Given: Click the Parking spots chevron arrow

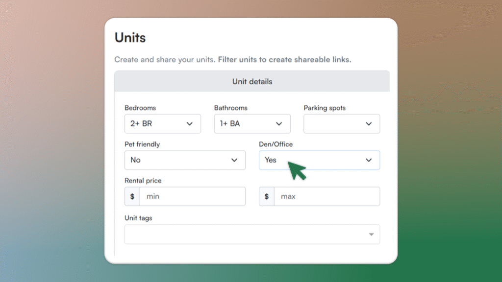Looking at the screenshot, I should (369, 124).
